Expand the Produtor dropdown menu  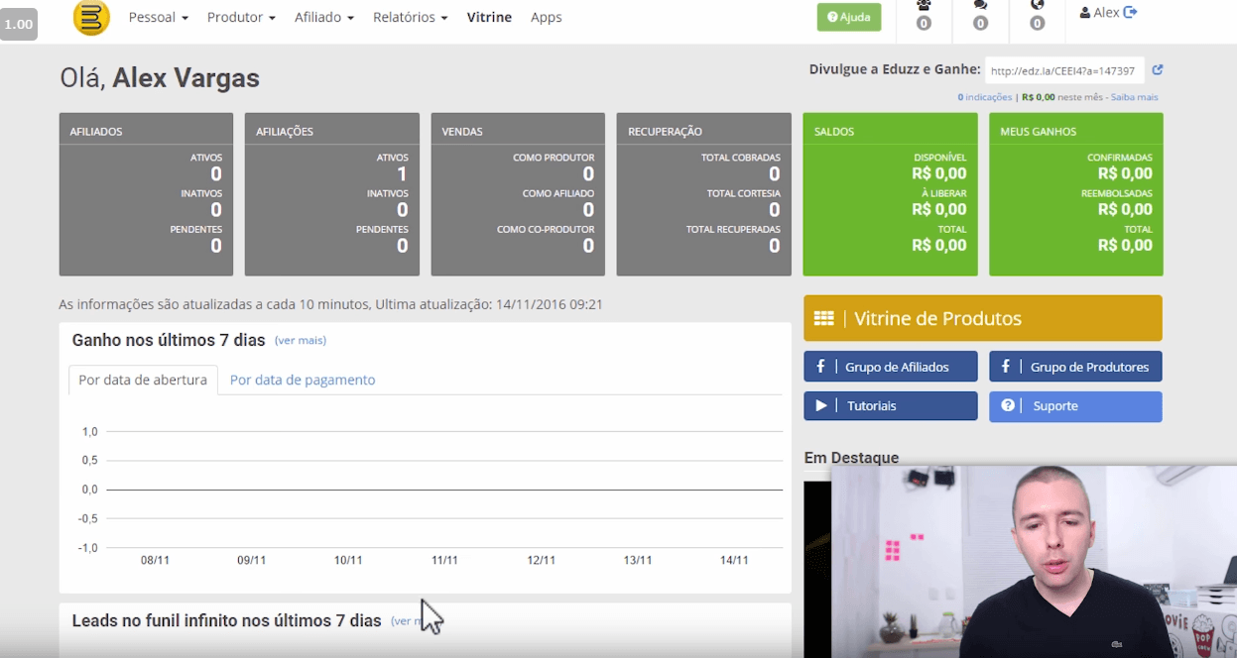coord(241,17)
